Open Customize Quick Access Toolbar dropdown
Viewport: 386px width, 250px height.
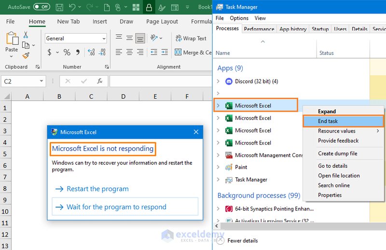(187, 7)
